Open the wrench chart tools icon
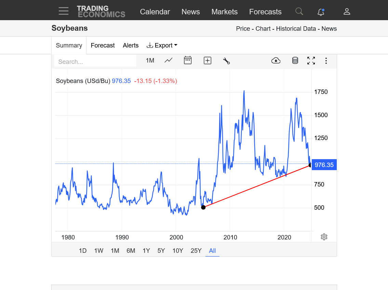Screen dimensions: 388x290 pos(226,61)
